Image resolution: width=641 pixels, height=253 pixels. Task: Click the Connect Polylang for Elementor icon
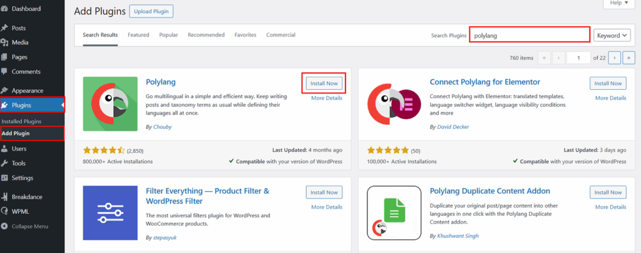tap(394, 104)
